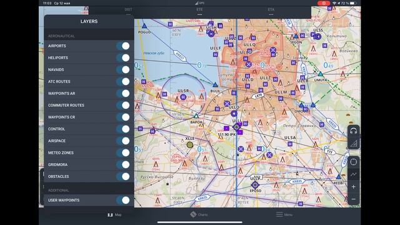Viewport: 400px width, 225px height.
Task: Tap the ADDITIONAL section heading
Action: pos(58,190)
